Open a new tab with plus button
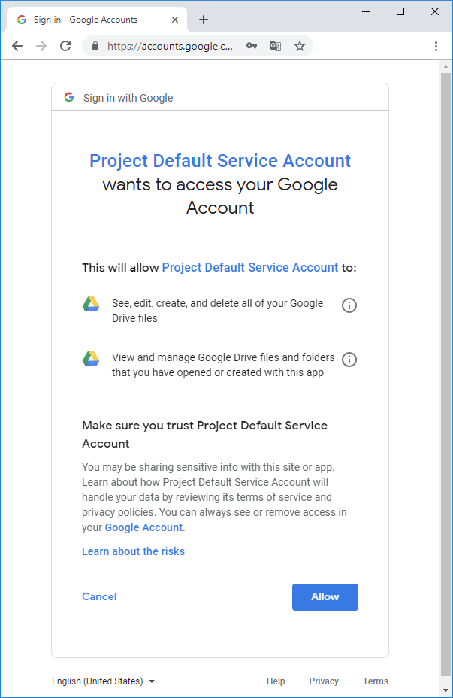The width and height of the screenshot is (453, 698). 204,20
